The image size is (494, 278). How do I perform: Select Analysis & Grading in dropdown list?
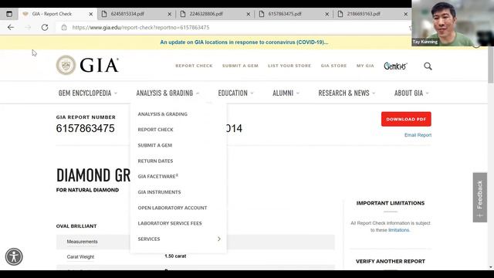163,114
